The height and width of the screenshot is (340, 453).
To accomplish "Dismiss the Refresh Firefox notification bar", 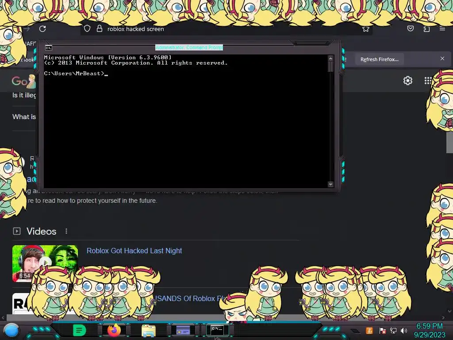I will pyautogui.click(x=442, y=59).
